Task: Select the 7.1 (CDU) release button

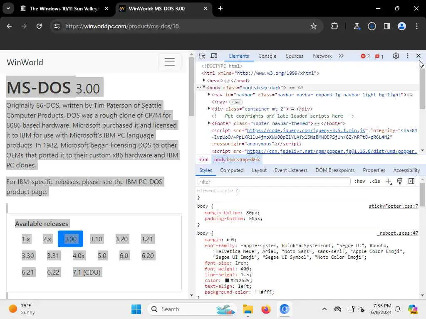Action: click(x=87, y=272)
